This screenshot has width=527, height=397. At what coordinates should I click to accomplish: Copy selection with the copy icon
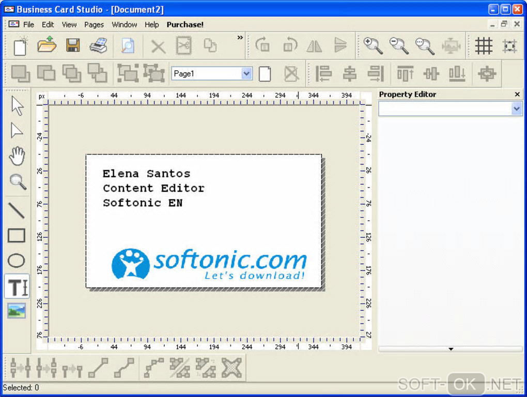[x=210, y=45]
